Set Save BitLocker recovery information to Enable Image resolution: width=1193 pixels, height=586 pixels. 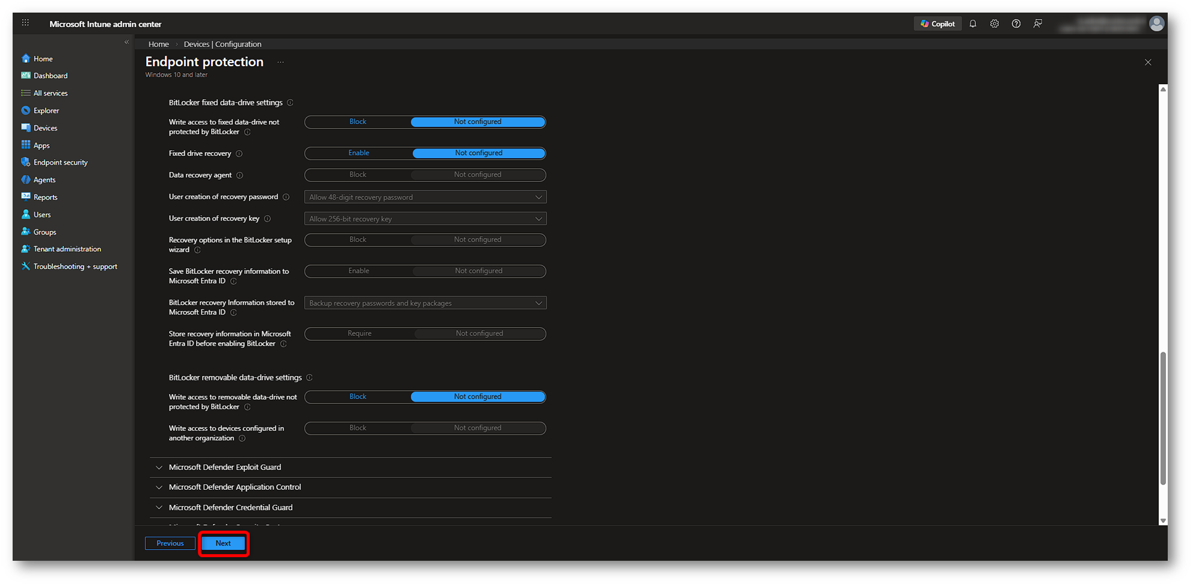tap(359, 271)
